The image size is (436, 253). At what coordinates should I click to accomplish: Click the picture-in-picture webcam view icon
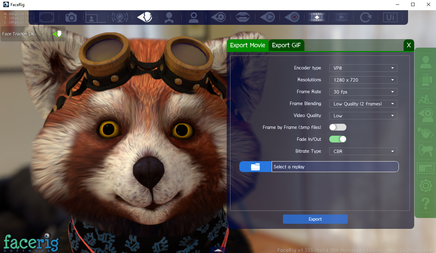click(95, 17)
